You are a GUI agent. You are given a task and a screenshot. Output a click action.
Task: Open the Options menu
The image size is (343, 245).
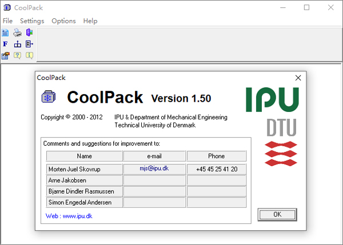pos(63,21)
